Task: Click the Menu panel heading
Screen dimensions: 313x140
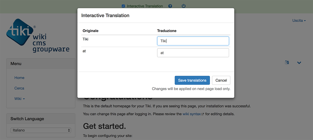Action: 16,64
